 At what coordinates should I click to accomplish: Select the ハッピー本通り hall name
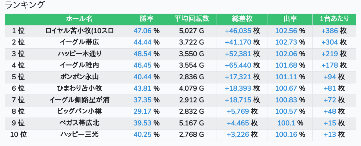click(79, 54)
